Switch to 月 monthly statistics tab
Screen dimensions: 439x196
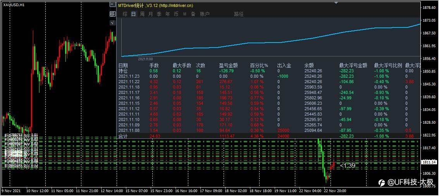[151, 14]
